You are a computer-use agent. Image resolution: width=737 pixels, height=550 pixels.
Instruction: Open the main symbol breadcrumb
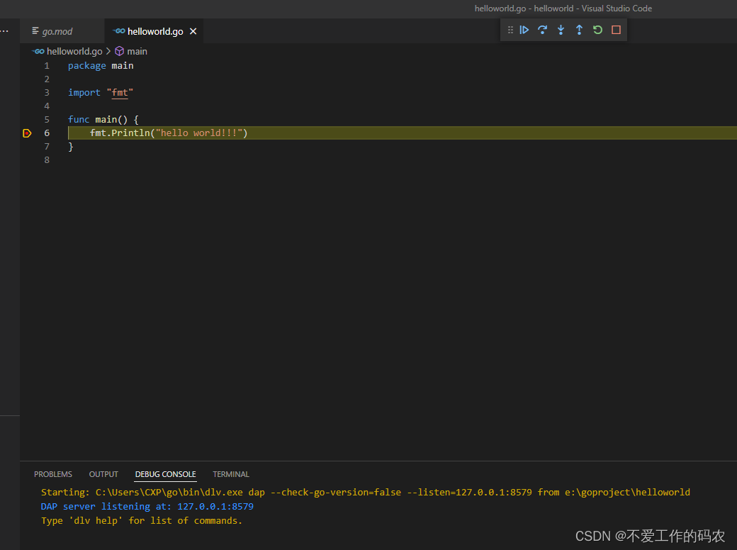tap(137, 51)
